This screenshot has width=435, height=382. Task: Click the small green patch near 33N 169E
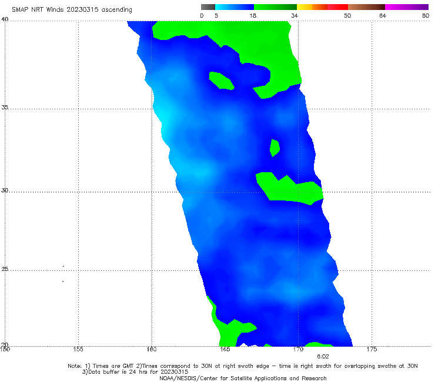(x=275, y=148)
